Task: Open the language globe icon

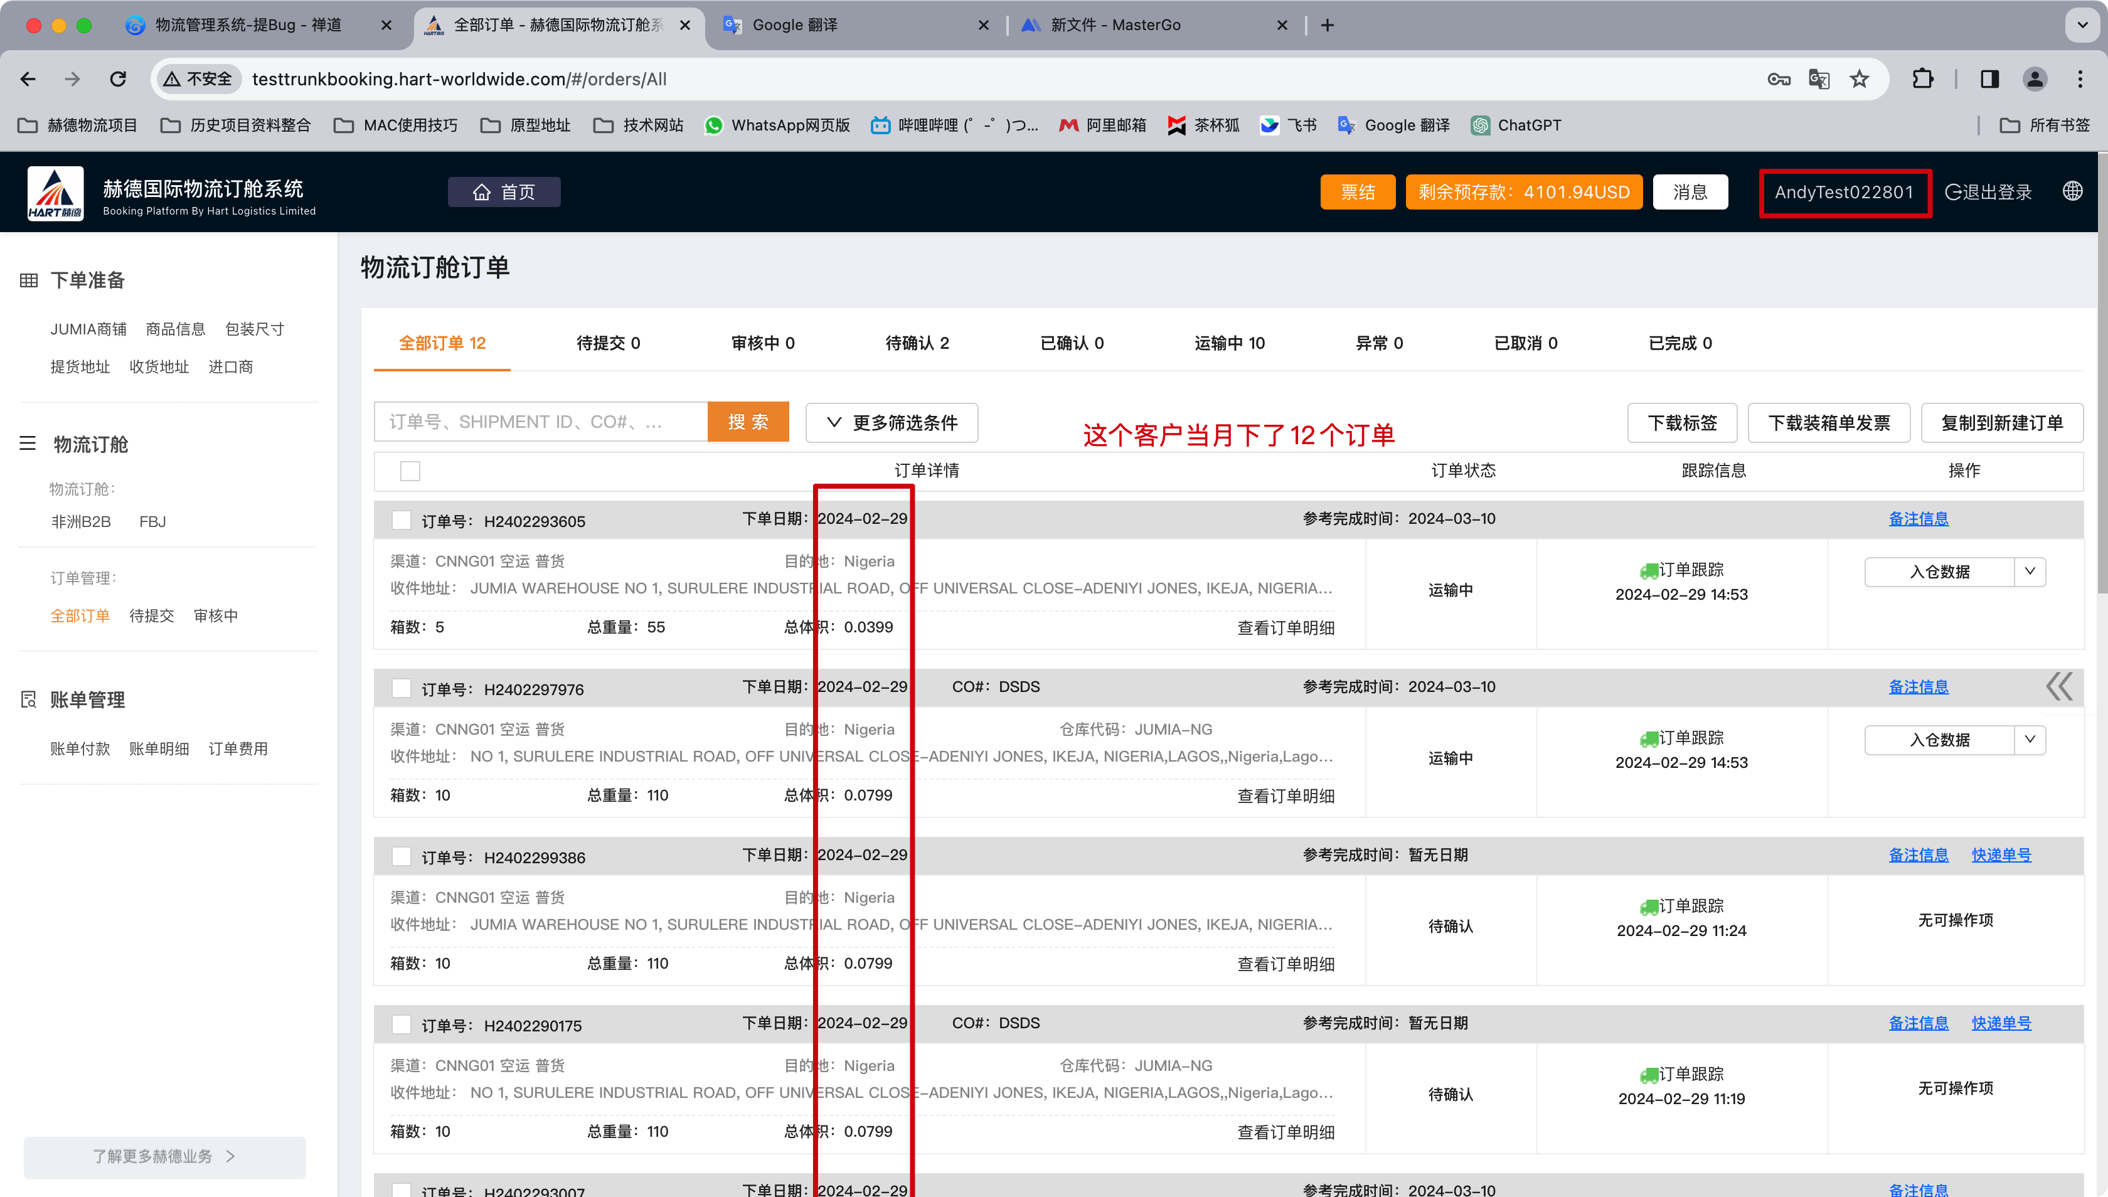Action: (2073, 191)
